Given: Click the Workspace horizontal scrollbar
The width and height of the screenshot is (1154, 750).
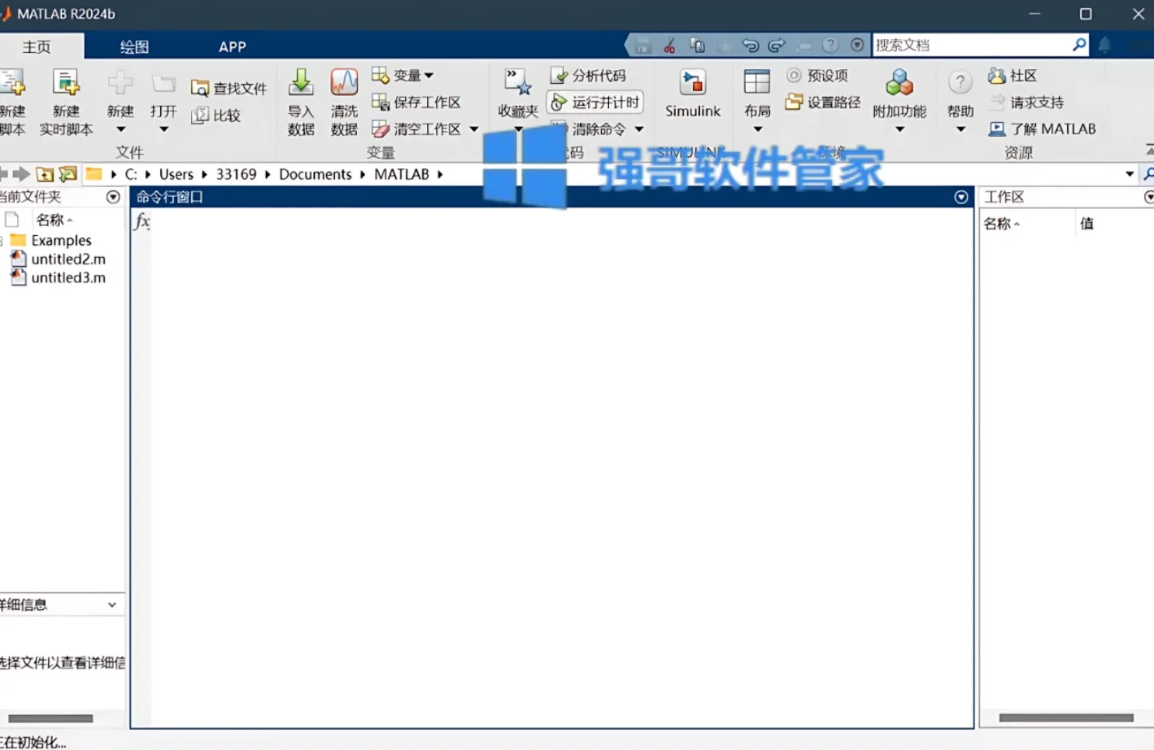Looking at the screenshot, I should tap(1066, 717).
